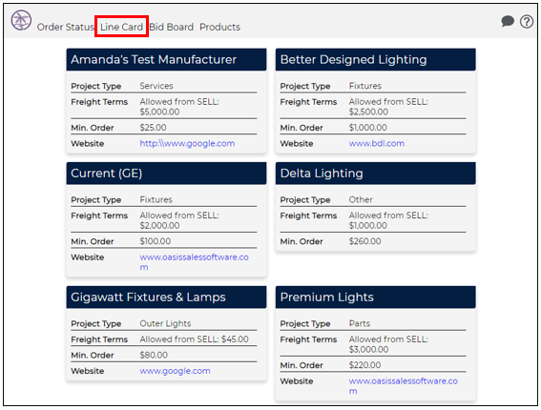
Task: Select the Line Card tab
Action: click(121, 27)
